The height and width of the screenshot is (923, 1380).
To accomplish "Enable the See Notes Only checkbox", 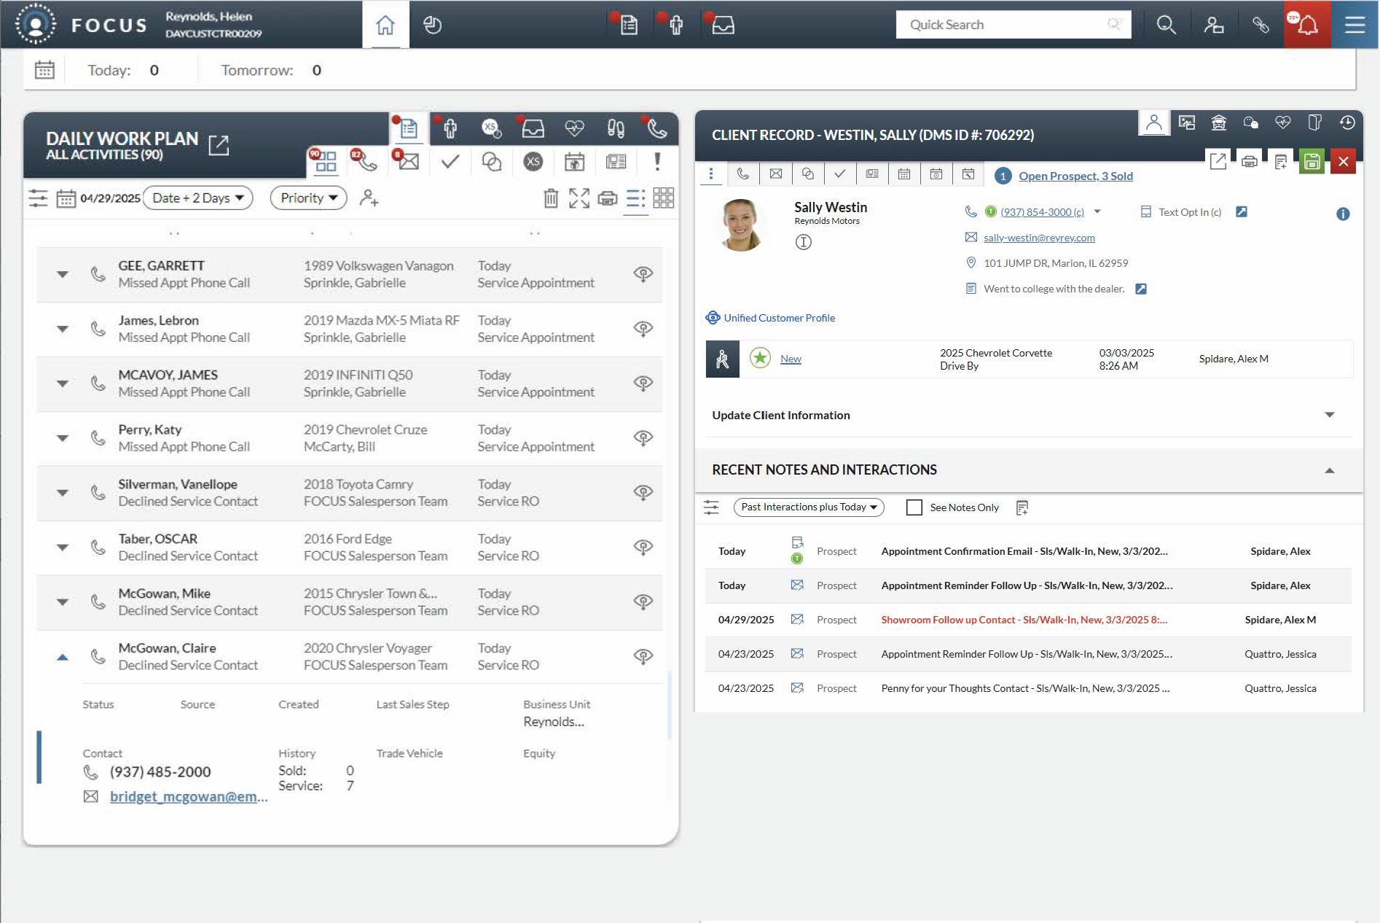I will click(913, 507).
